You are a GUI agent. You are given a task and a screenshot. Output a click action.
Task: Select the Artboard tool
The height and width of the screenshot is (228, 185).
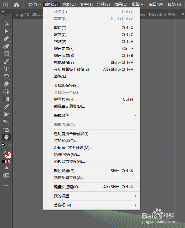[6, 129]
